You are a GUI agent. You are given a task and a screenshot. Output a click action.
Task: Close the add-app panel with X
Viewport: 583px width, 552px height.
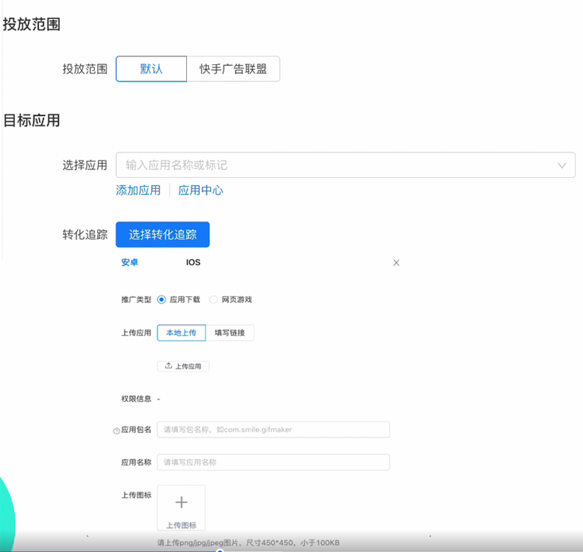(x=396, y=263)
